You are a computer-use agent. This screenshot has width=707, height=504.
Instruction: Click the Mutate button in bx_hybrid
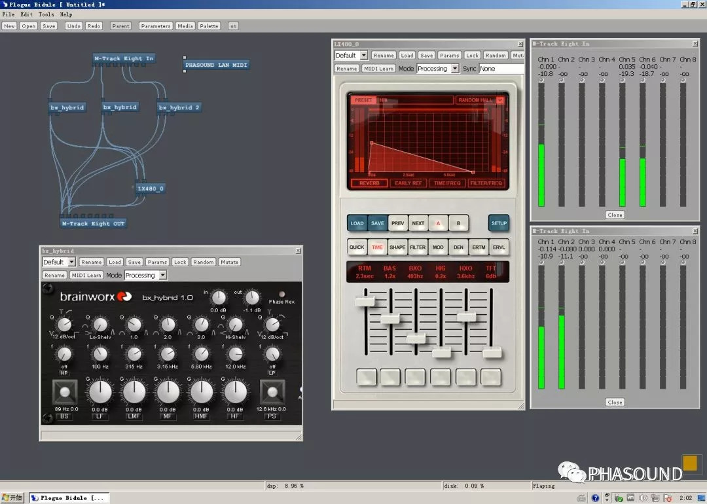click(230, 262)
